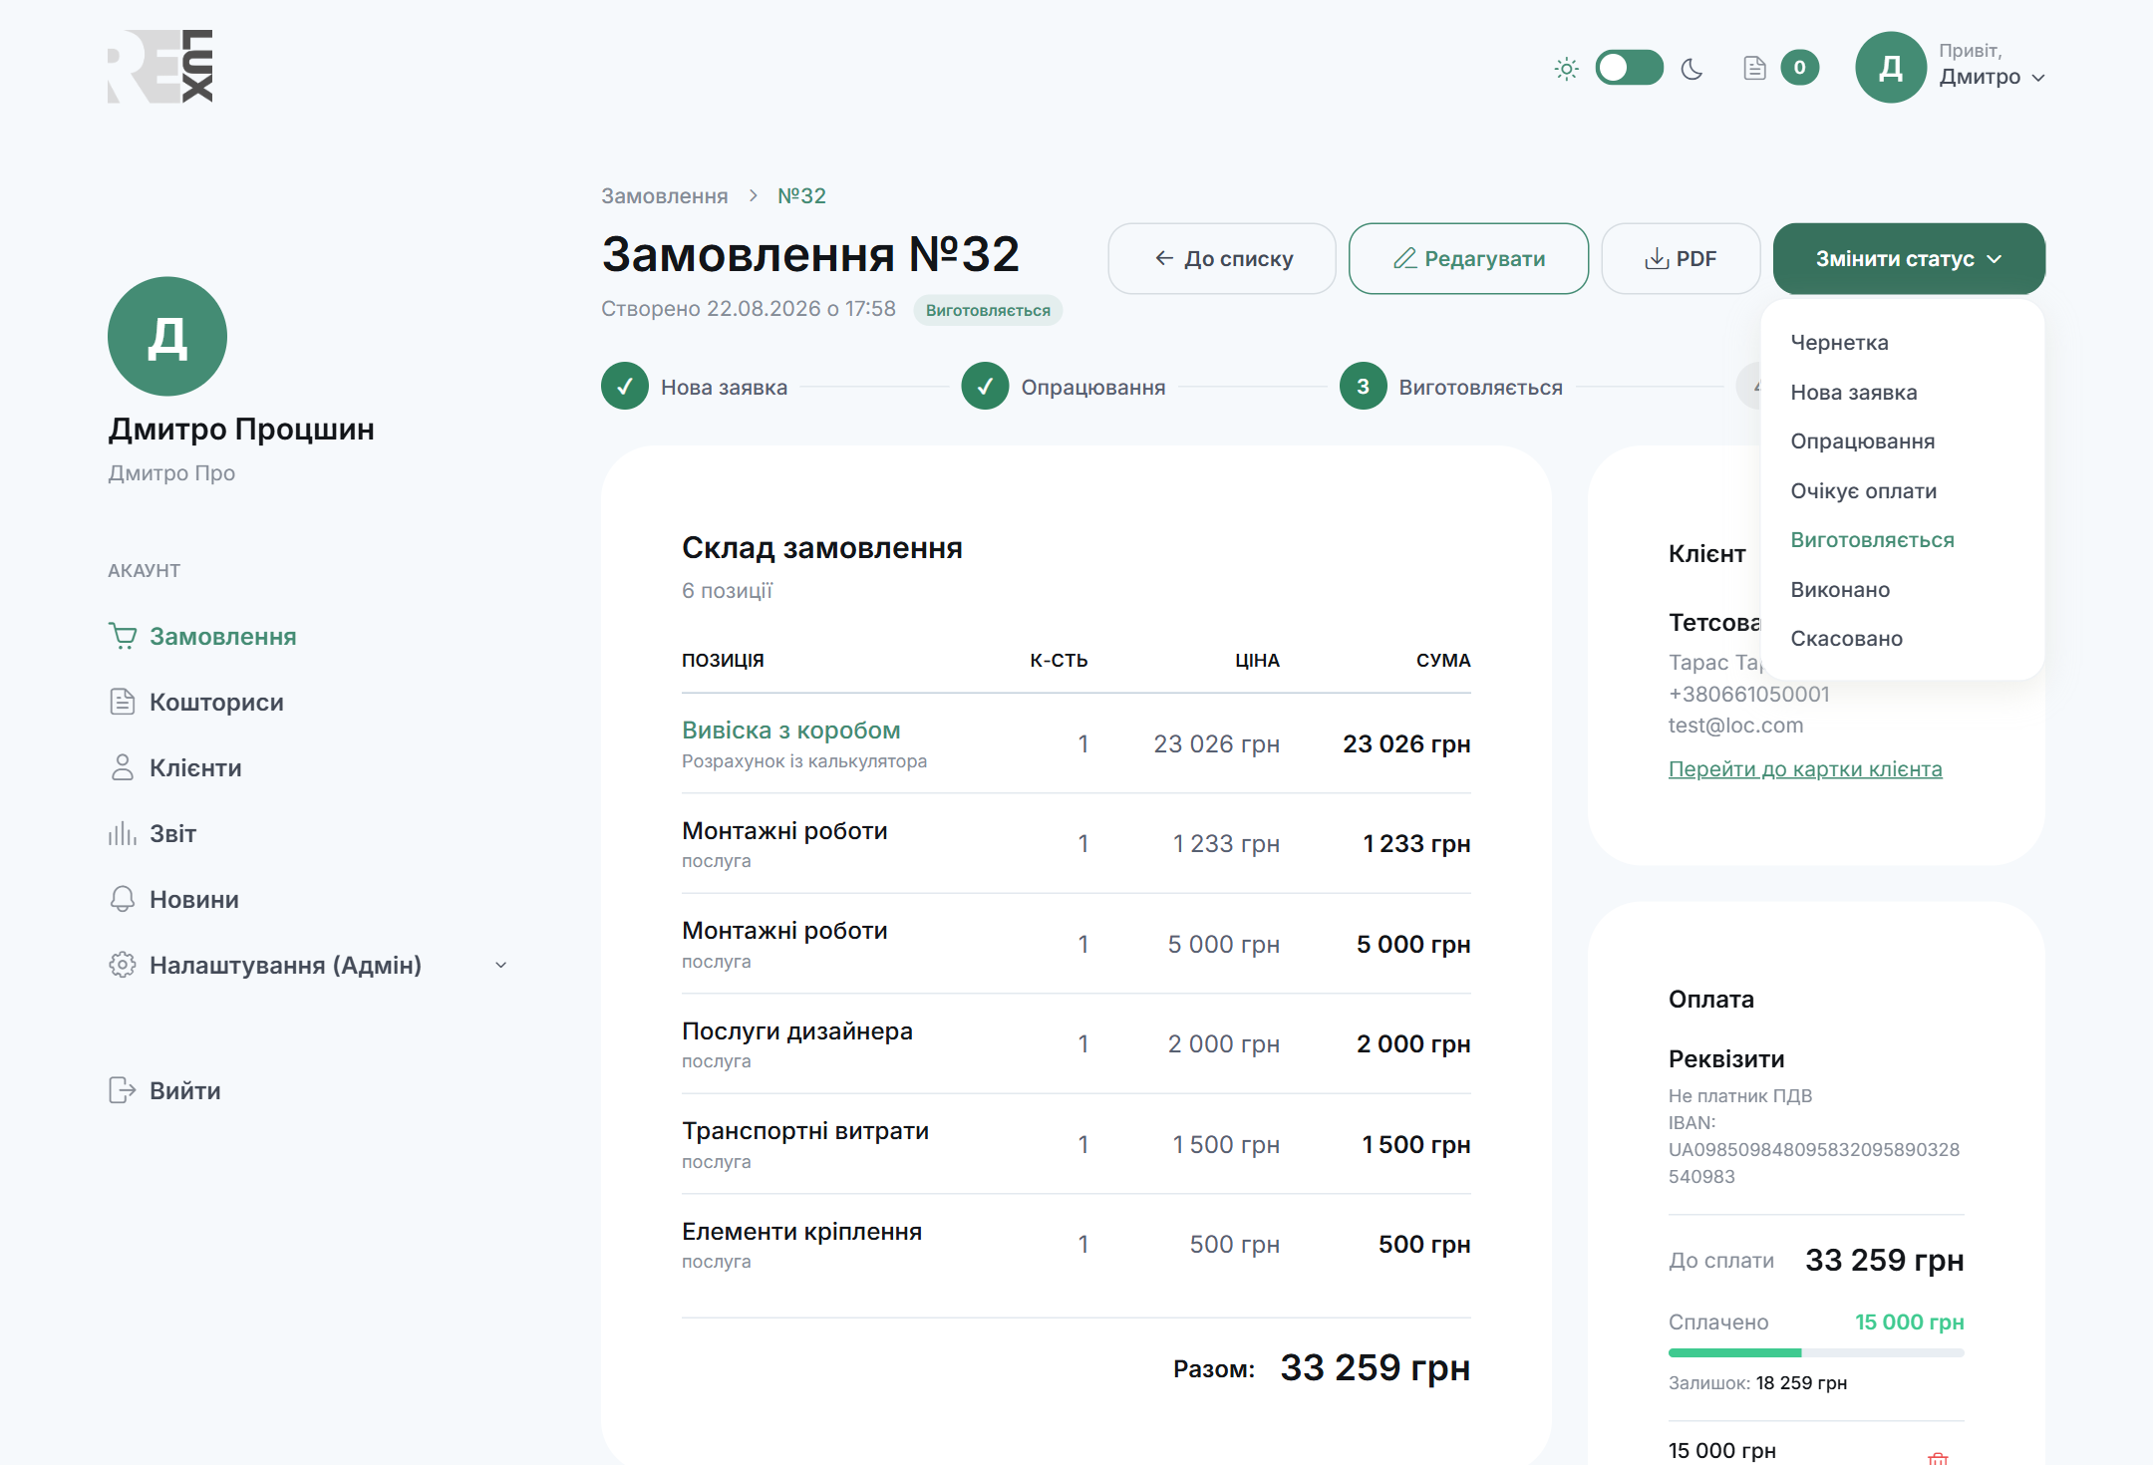Expand the Дмитро user menu chevron
2153x1465 pixels.
click(x=2038, y=78)
